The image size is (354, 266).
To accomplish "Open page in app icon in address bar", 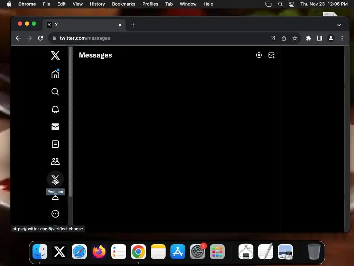I will pyautogui.click(x=273, y=38).
